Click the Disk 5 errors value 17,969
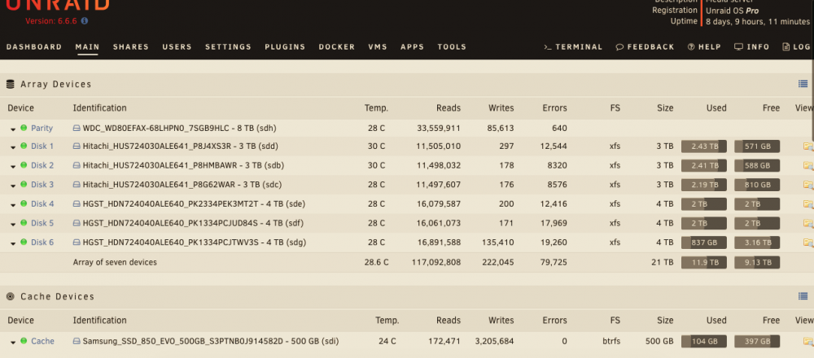 click(554, 223)
